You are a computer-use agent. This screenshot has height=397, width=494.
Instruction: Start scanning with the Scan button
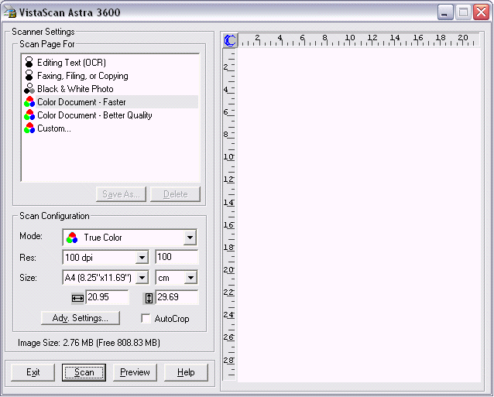(84, 372)
